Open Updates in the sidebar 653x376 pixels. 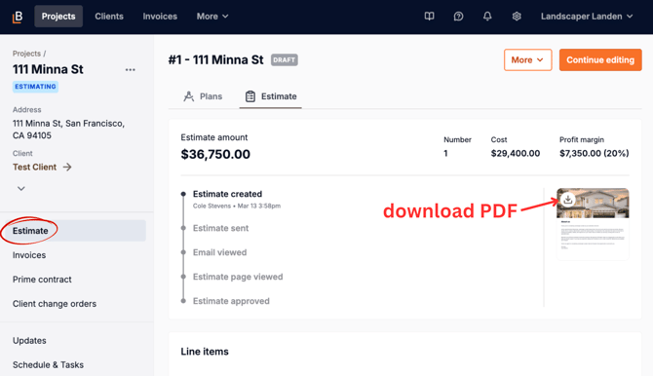[29, 341]
